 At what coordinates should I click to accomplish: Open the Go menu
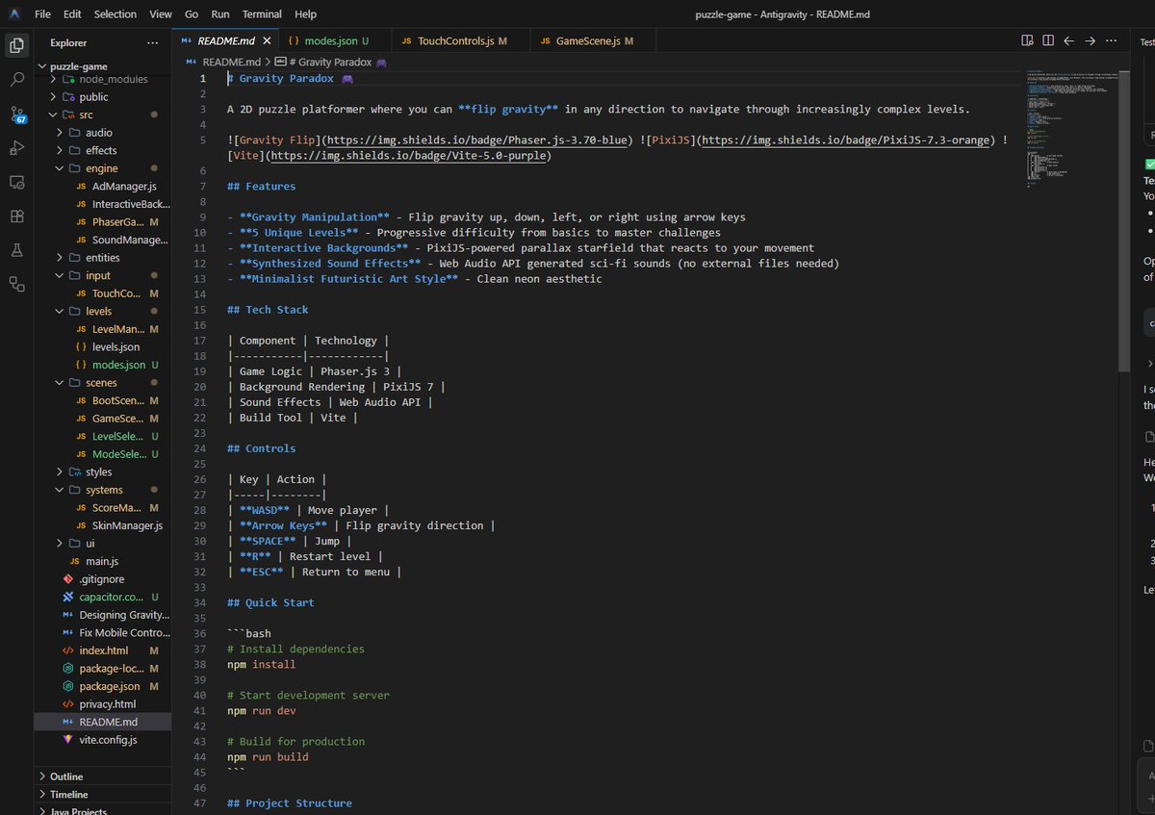192,14
